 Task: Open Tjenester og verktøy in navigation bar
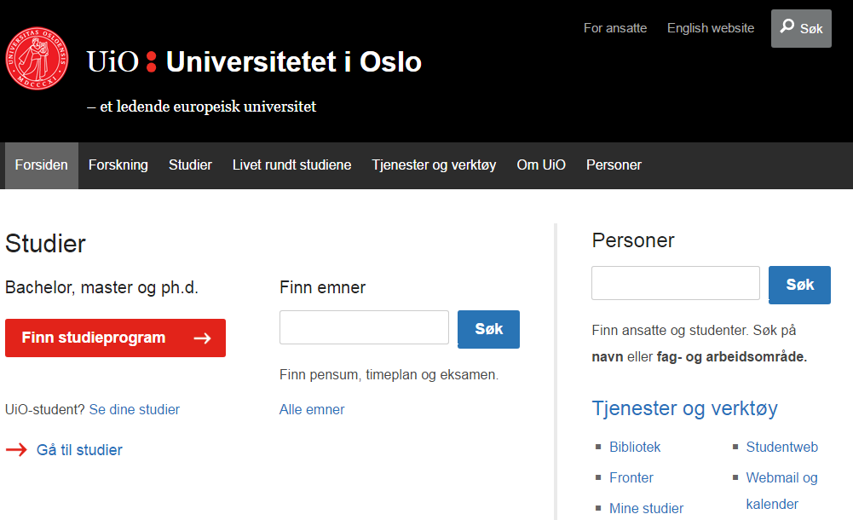coord(434,165)
